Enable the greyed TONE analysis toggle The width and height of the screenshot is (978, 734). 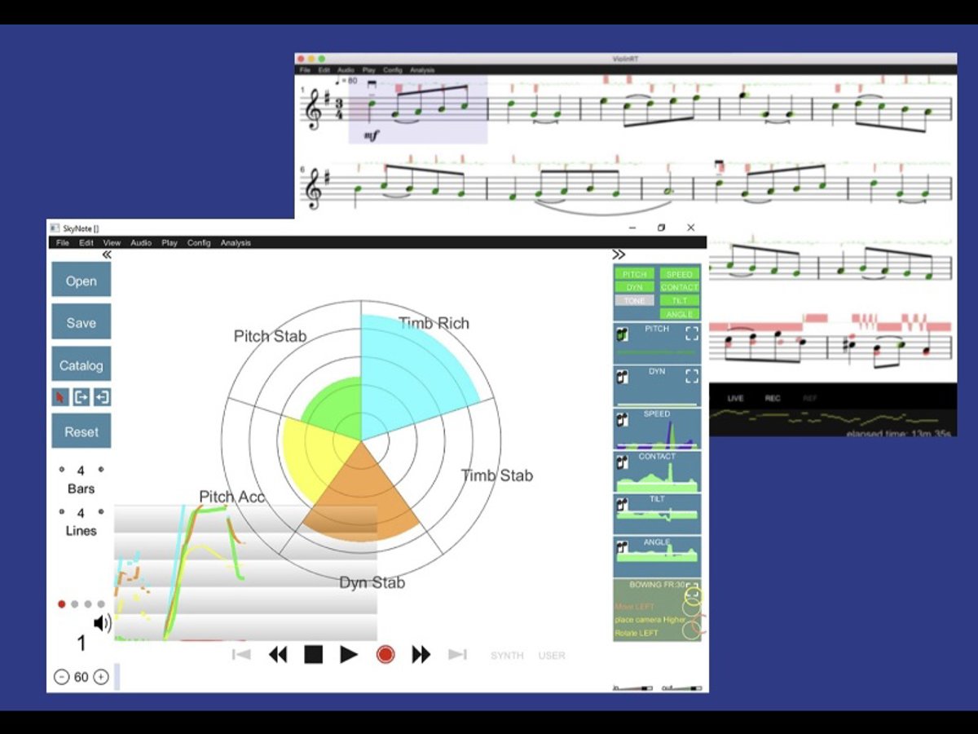click(635, 300)
